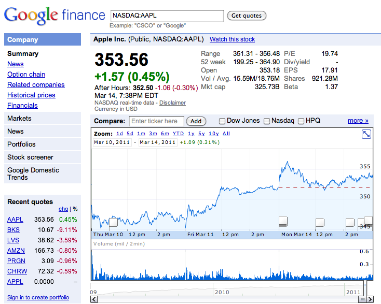The image size is (381, 304).
Task: Click the 'Watch this stock' link
Action: (x=232, y=39)
